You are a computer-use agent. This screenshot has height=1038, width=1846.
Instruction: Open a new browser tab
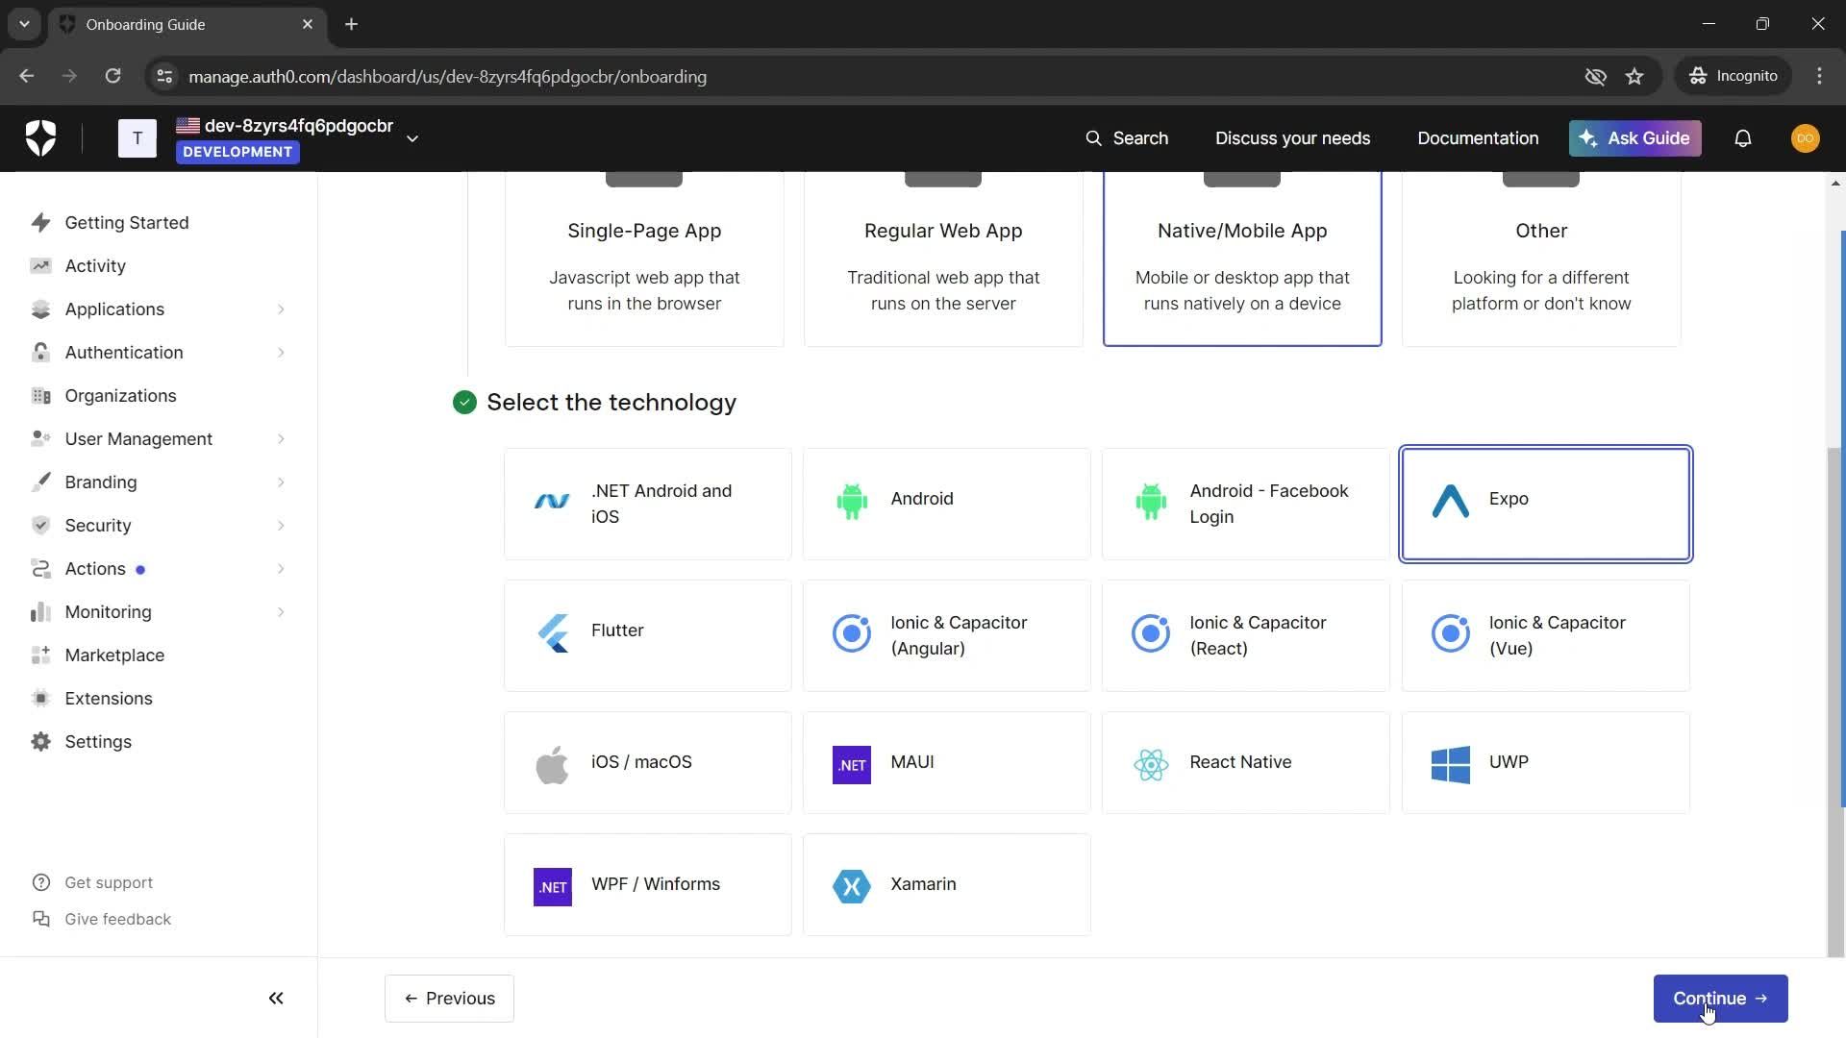[x=352, y=24]
